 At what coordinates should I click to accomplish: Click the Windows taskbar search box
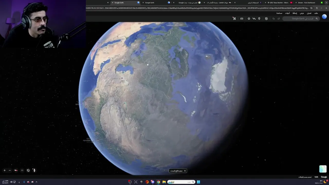(181, 182)
